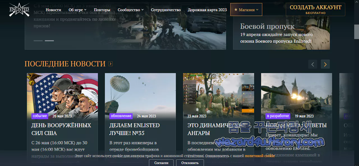This screenshot has width=359, height=166.
Task: Click the 23 мая 2023 date
Action: 197,116
